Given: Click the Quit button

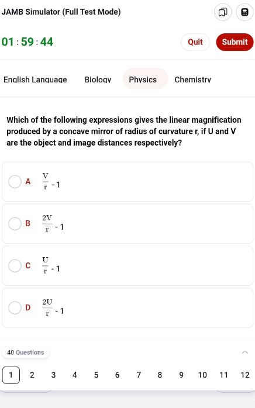Looking at the screenshot, I should (x=195, y=42).
